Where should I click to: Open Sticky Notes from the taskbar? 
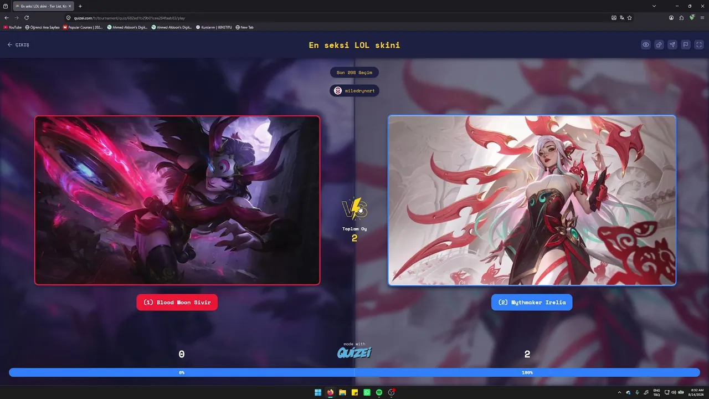tap(354, 392)
